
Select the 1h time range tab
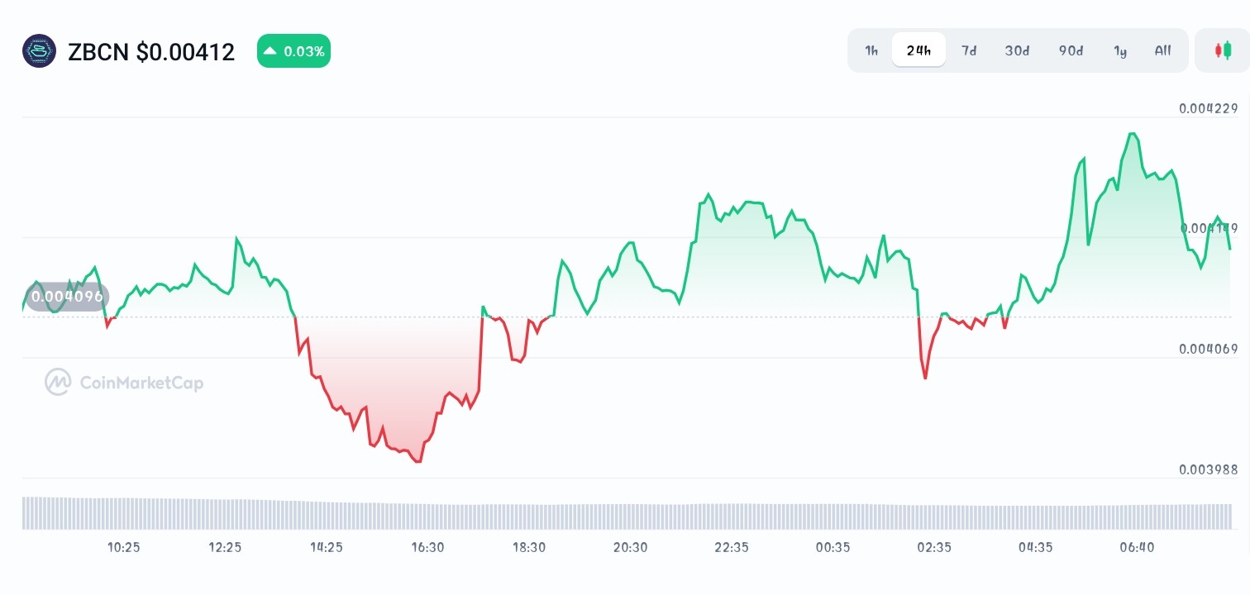(871, 50)
